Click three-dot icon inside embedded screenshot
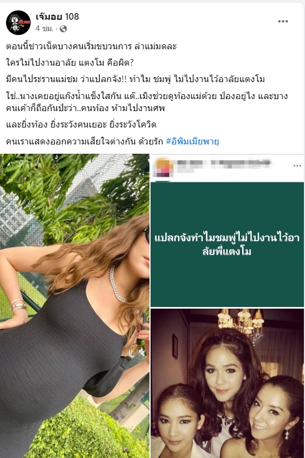305x458 pixels. click(297, 166)
